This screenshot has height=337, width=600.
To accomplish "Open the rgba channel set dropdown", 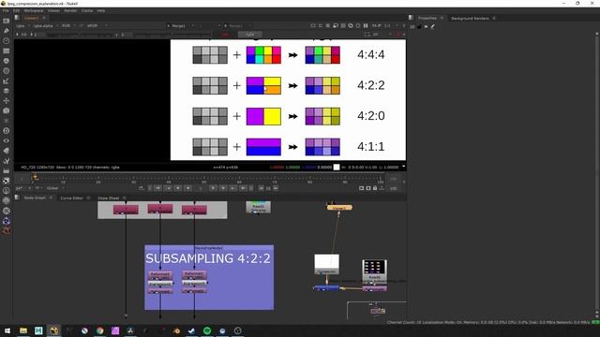I will tap(22, 25).
